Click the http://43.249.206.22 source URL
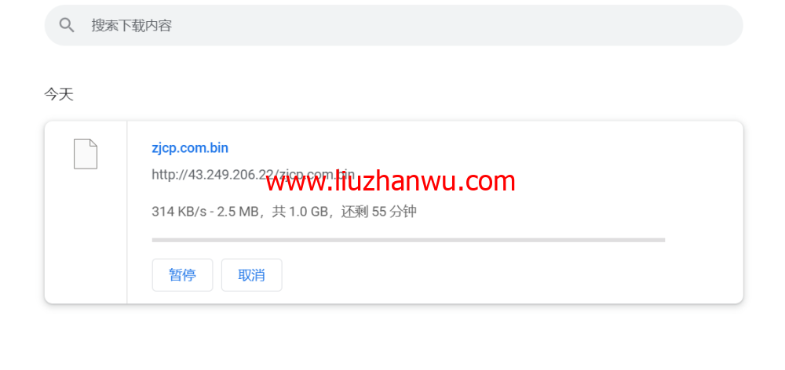785x370 pixels. pos(253,175)
